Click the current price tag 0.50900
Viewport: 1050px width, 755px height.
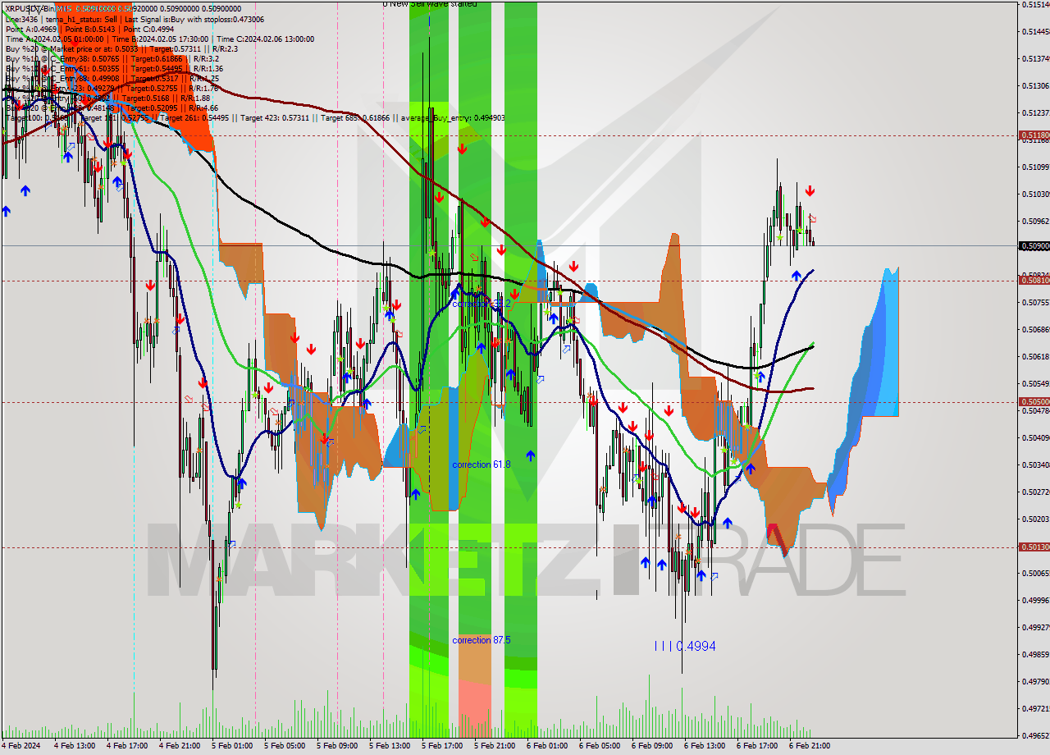tap(1034, 245)
